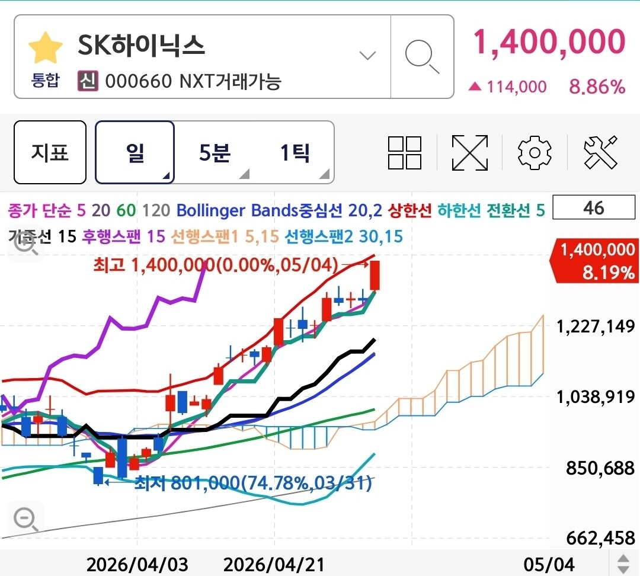This screenshot has height=576, width=640.
Task: Click the 신 credit badge icon
Action: click(x=88, y=81)
